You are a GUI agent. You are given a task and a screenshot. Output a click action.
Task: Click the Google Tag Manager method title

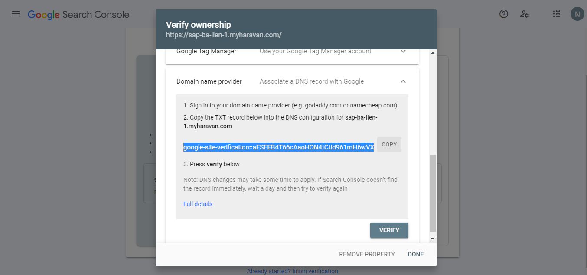pyautogui.click(x=206, y=51)
